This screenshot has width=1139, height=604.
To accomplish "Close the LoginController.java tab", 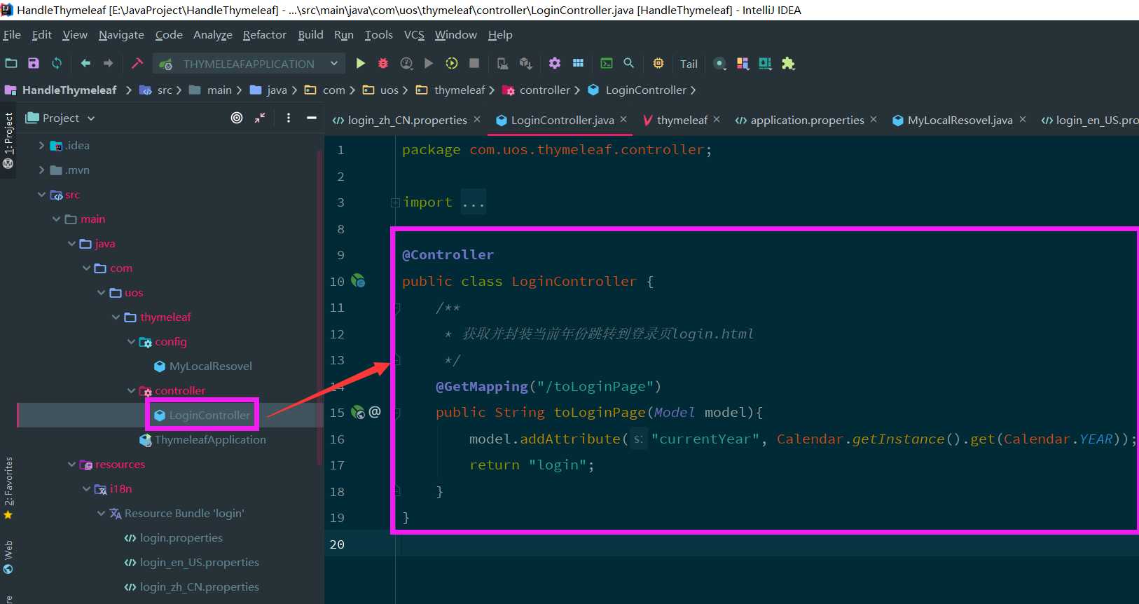I will point(623,119).
